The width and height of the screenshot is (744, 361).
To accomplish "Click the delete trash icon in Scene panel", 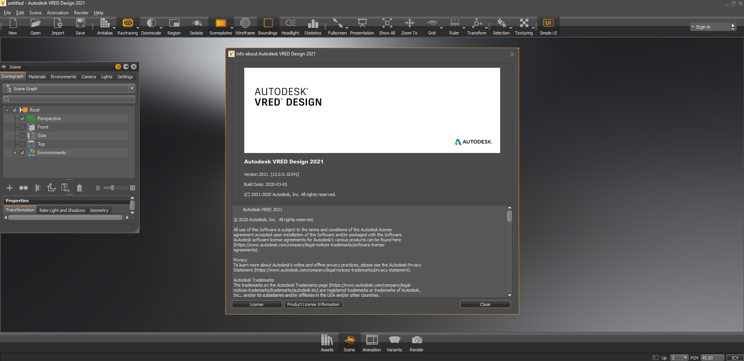I will tap(79, 188).
